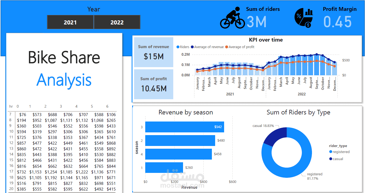Click the pie chart icon beside Profit Margin
The image size is (365, 193).
click(303, 17)
